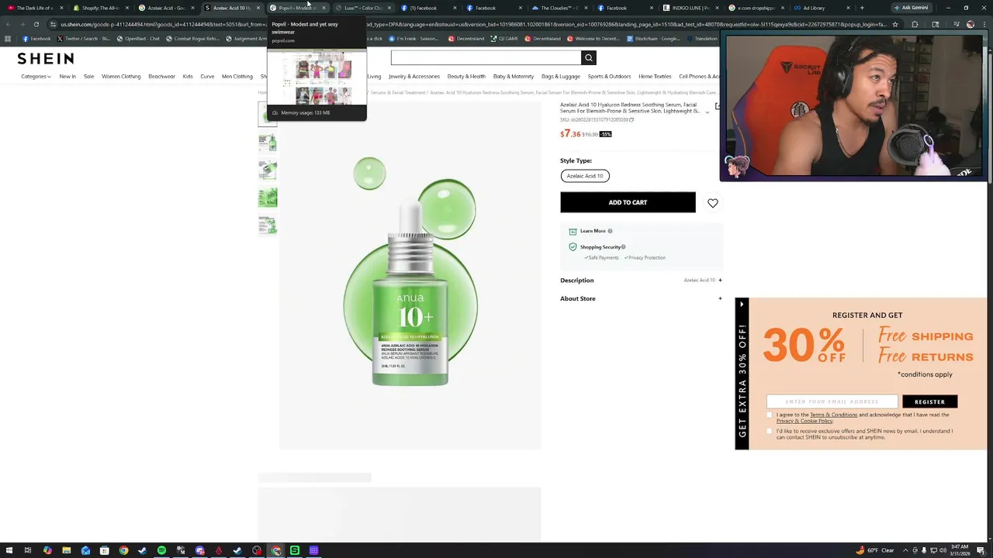The image size is (993, 558).
Task: Open the Windows Start menu
Action: pos(9,550)
